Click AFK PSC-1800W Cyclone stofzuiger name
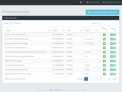The width and height of the screenshot is (122, 92). [20, 56]
